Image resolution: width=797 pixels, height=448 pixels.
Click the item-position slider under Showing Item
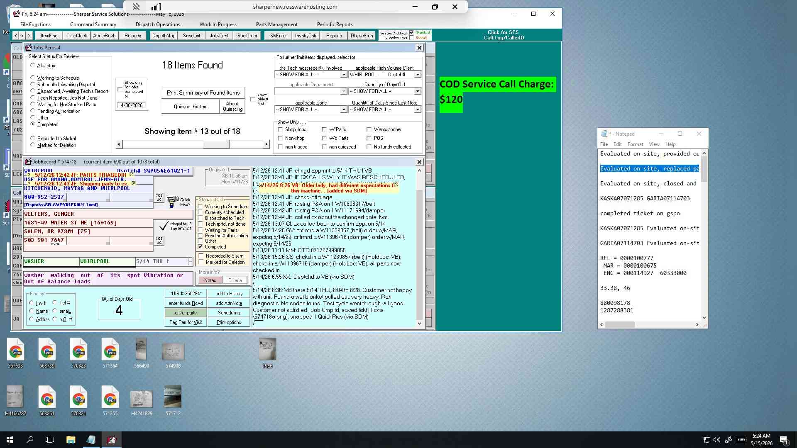pos(193,144)
